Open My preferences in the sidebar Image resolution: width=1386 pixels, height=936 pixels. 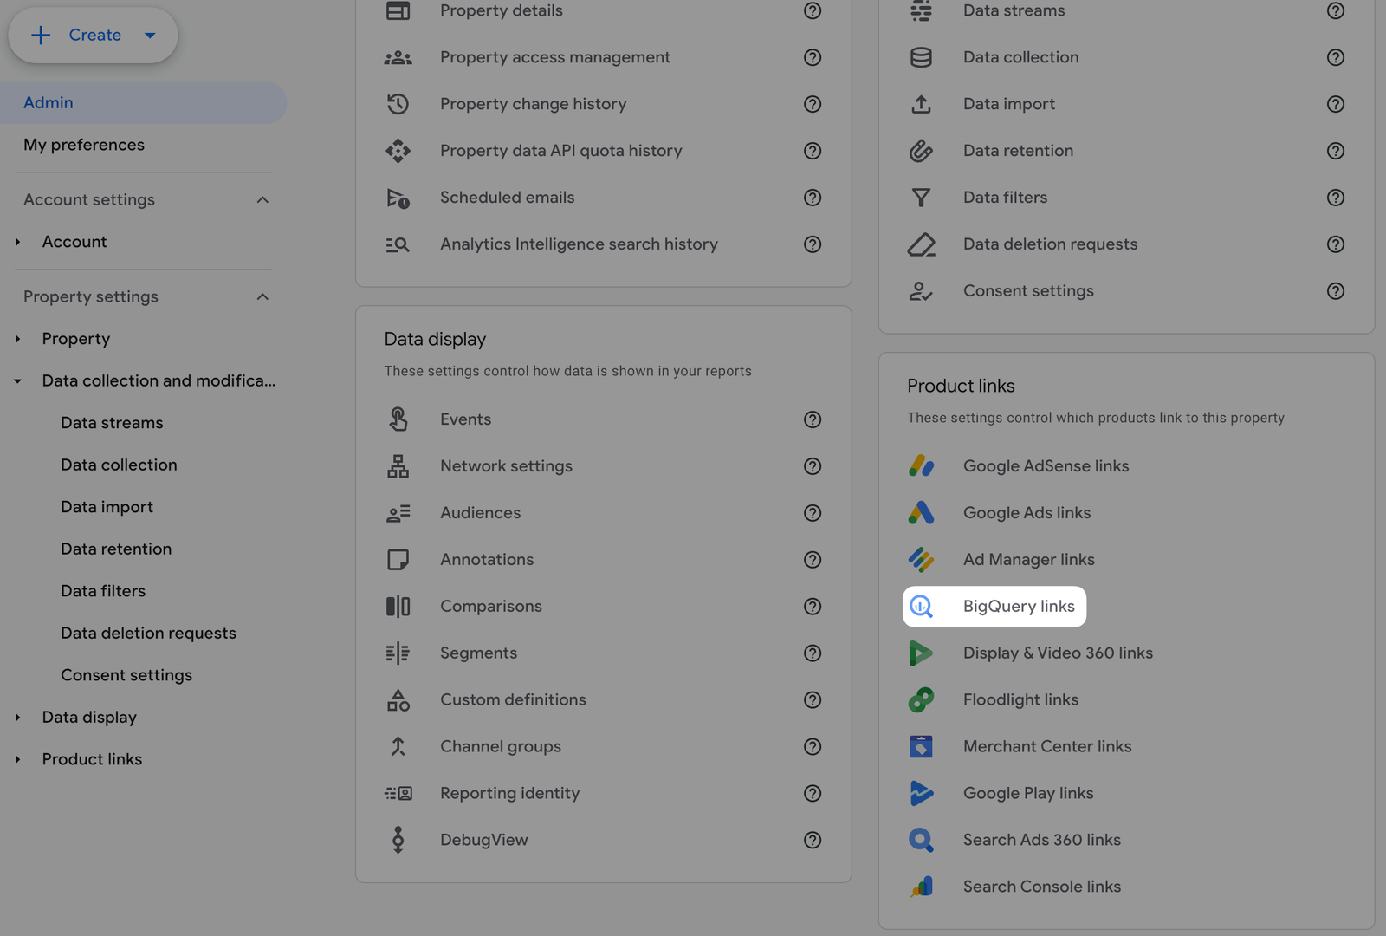84,145
